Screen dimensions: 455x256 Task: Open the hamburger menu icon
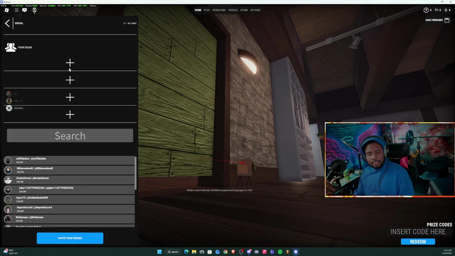coord(16,10)
